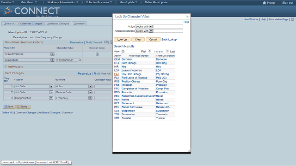Screen dimensions: 296x166
Task: Open lookup magnifier next to TECHGROUP
Action: point(80,60)
